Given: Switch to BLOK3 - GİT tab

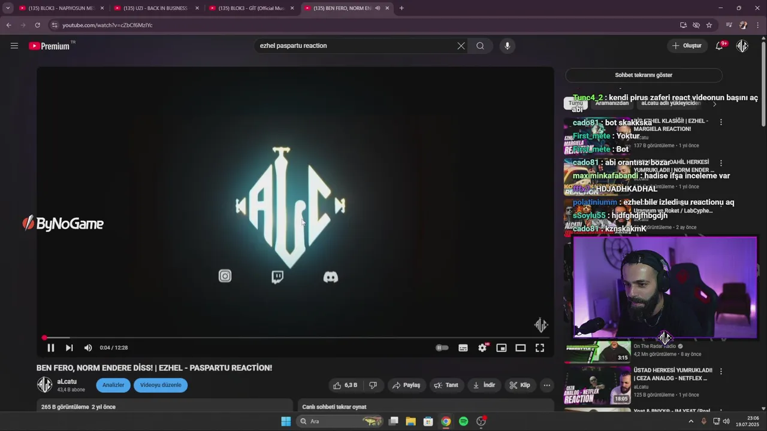Looking at the screenshot, I should coord(251,8).
